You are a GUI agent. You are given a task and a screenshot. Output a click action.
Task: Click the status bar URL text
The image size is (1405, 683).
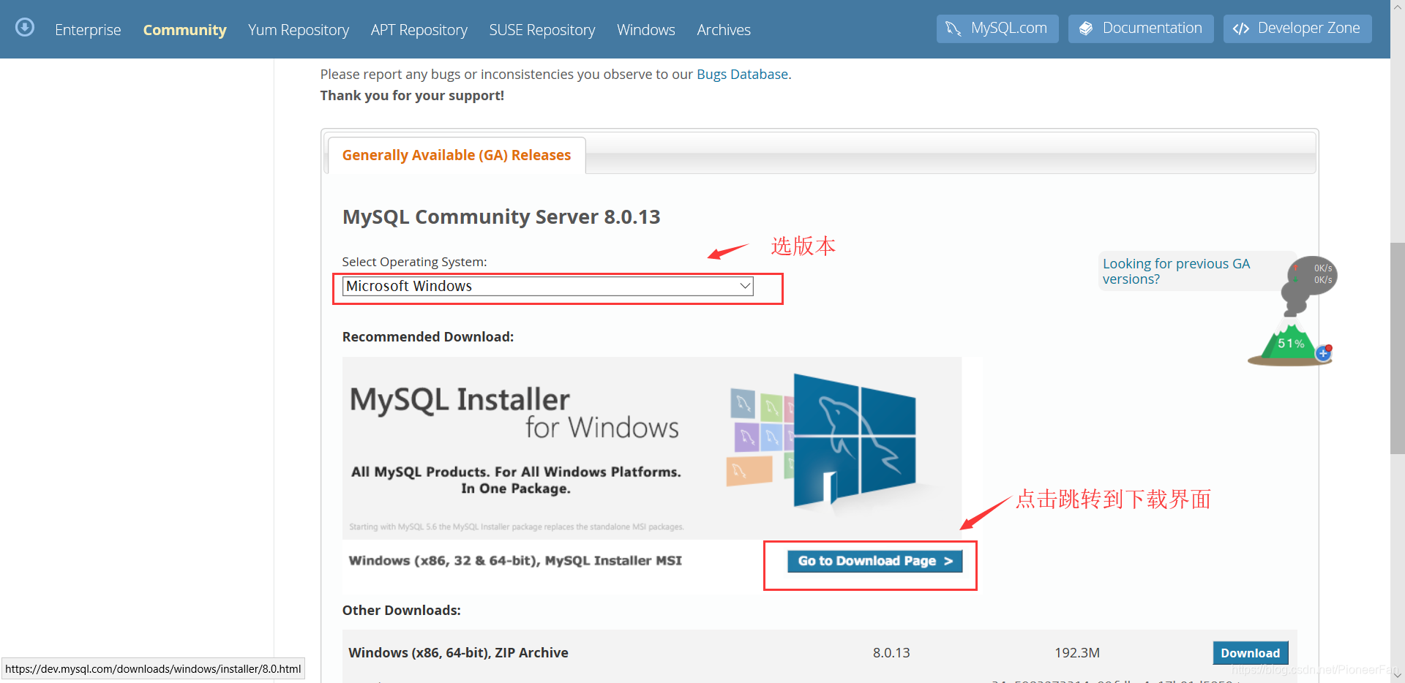(153, 669)
